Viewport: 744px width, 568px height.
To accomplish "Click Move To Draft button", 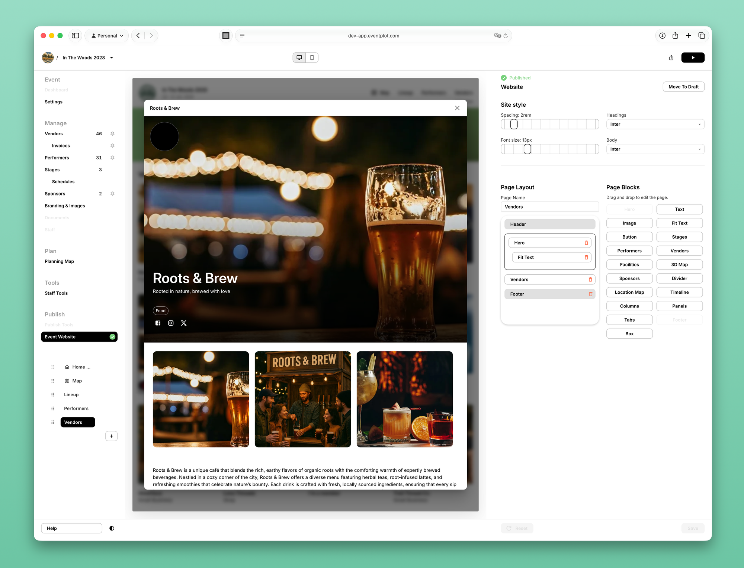I will coord(683,87).
